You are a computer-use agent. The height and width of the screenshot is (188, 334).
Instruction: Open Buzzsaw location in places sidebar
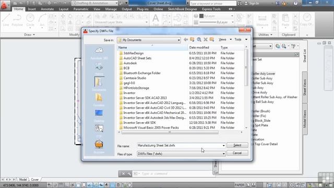coord(99,146)
